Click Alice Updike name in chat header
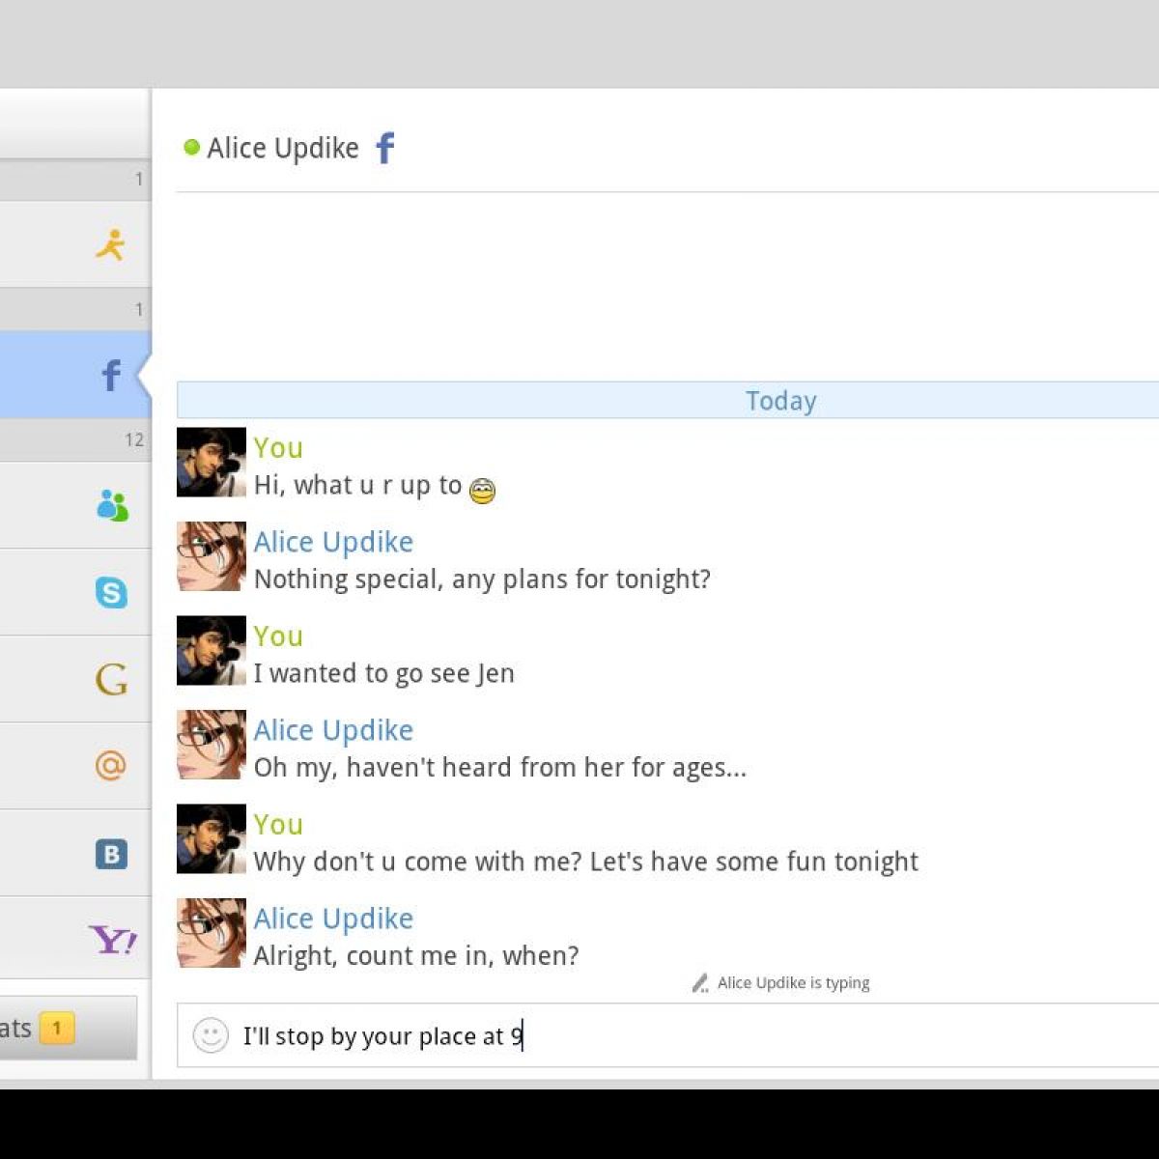This screenshot has width=1159, height=1159. (282, 148)
